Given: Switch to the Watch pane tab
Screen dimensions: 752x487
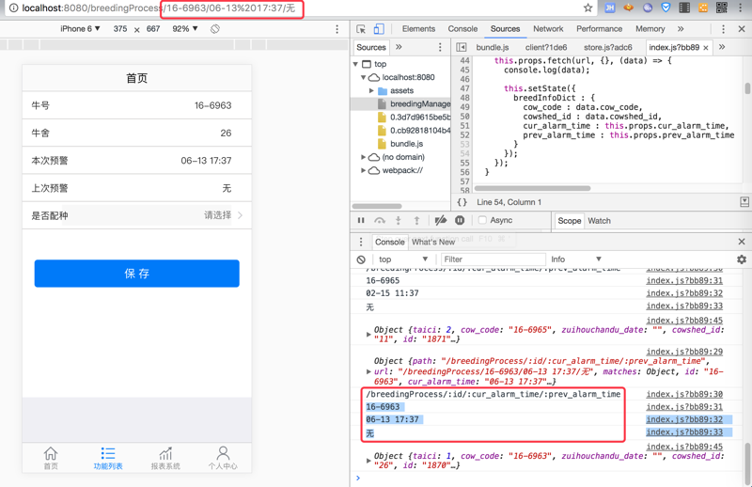Looking at the screenshot, I should (599, 221).
